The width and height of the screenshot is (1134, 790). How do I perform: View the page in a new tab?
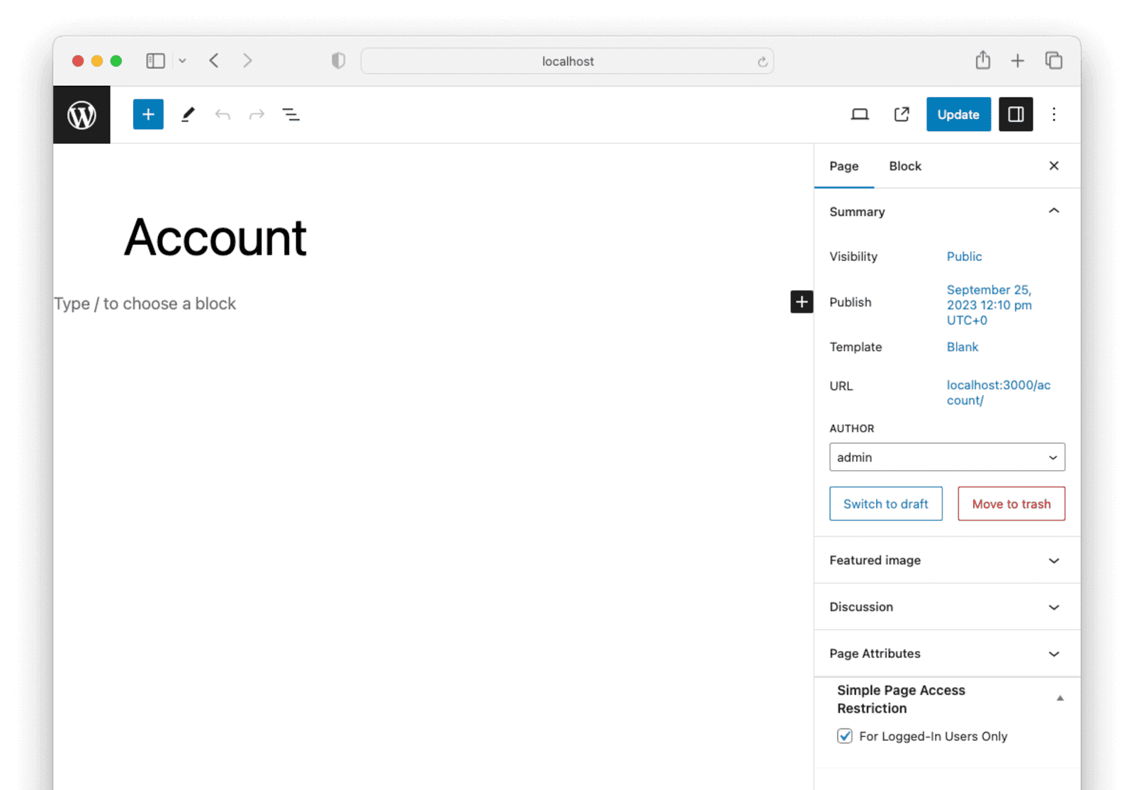coord(902,115)
